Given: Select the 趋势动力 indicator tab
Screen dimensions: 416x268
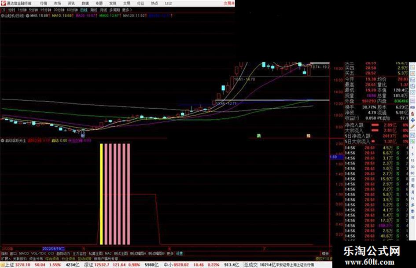Looking at the screenshot, I should point(63,253).
